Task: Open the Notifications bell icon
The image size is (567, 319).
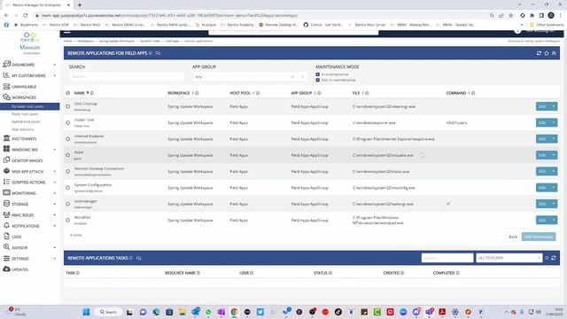Action: tap(6, 225)
